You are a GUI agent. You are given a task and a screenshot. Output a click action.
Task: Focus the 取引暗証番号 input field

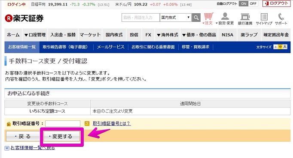point(63,123)
